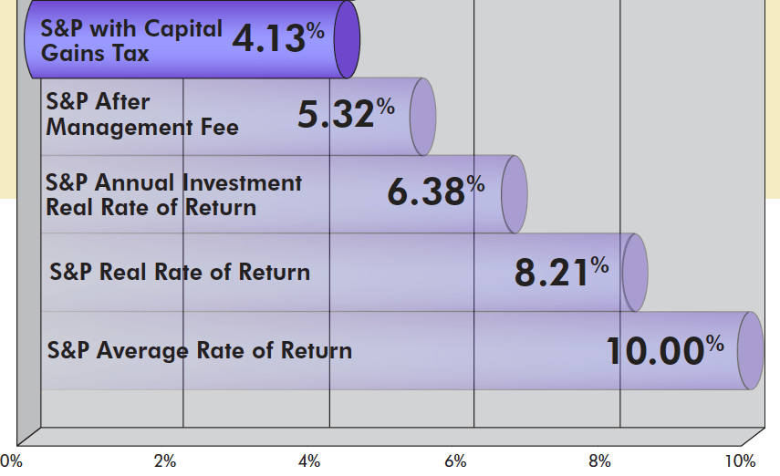Click the 10% x-axis label
780x476 pixels.
click(x=741, y=460)
